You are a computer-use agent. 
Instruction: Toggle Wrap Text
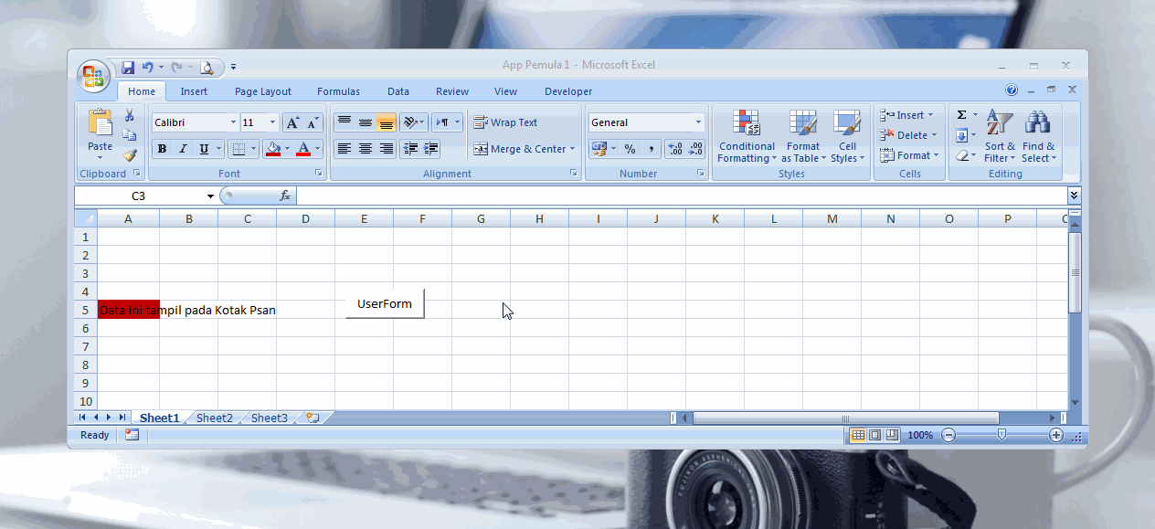tap(505, 122)
